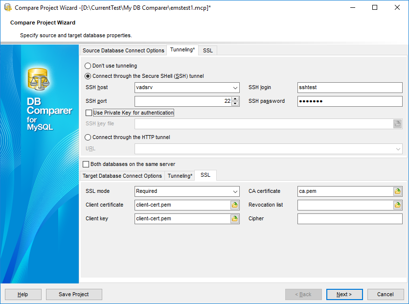This screenshot has width=409, height=304.
Task: Browse for the CA certificate file
Action: (398, 191)
